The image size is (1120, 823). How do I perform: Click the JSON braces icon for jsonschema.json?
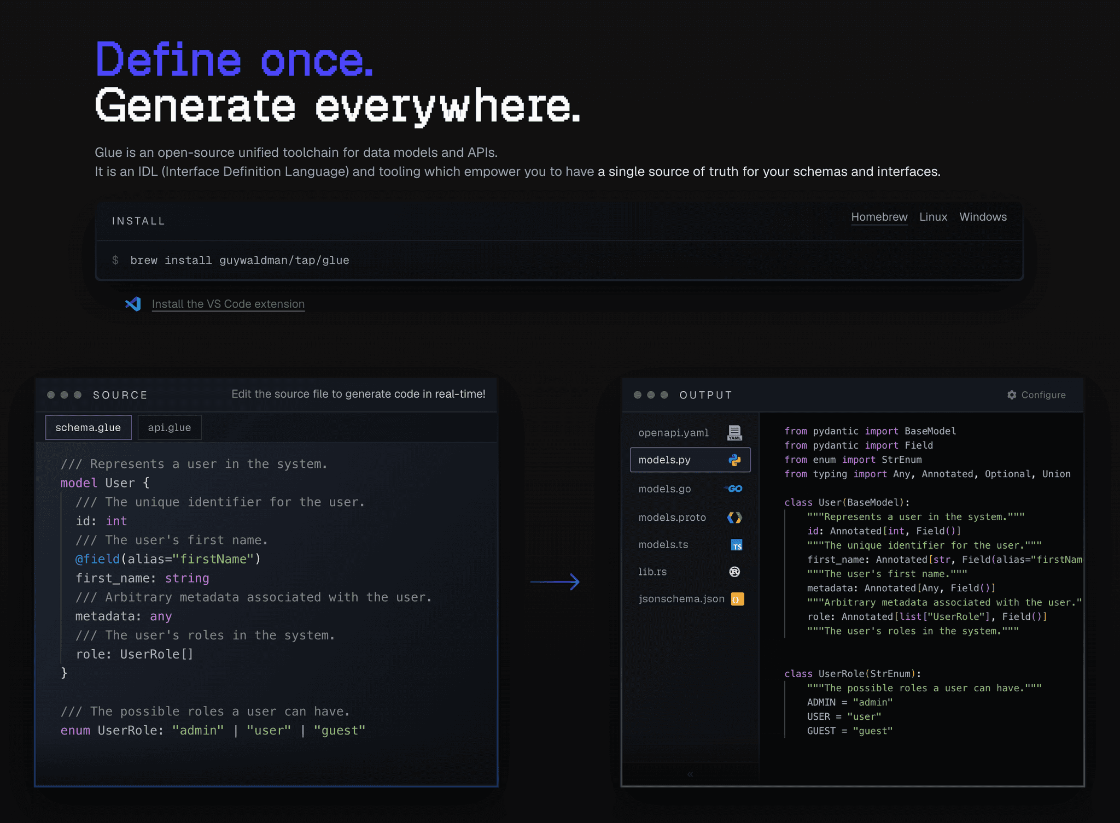pyautogui.click(x=737, y=599)
